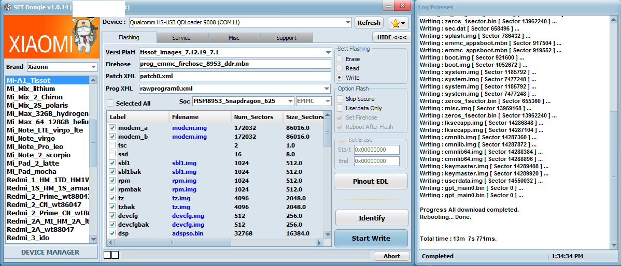Enable the Skip Secure checkbox

(x=340, y=99)
